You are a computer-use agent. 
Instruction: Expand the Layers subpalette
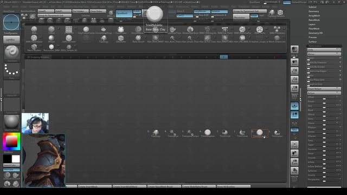point(312,24)
